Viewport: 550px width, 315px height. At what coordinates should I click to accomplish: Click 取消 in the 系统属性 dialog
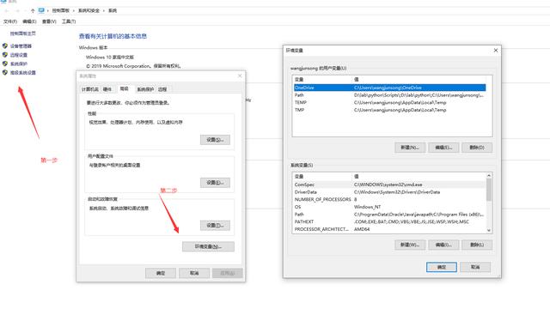[194, 273]
